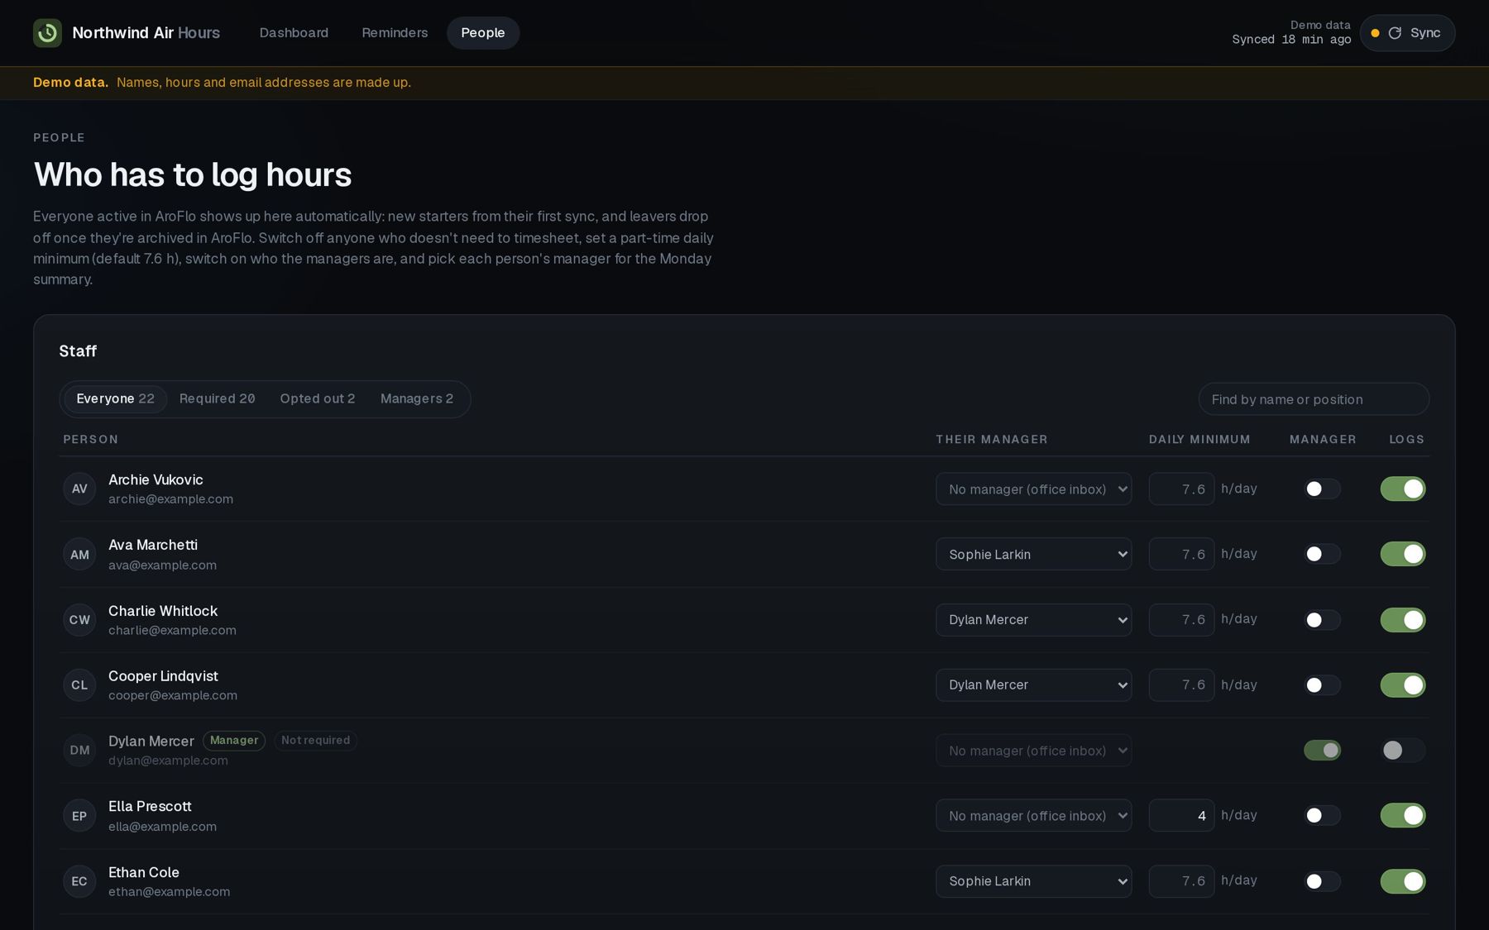Click the CW avatar for Charlie Whitlock
The image size is (1489, 930).
[x=79, y=620]
